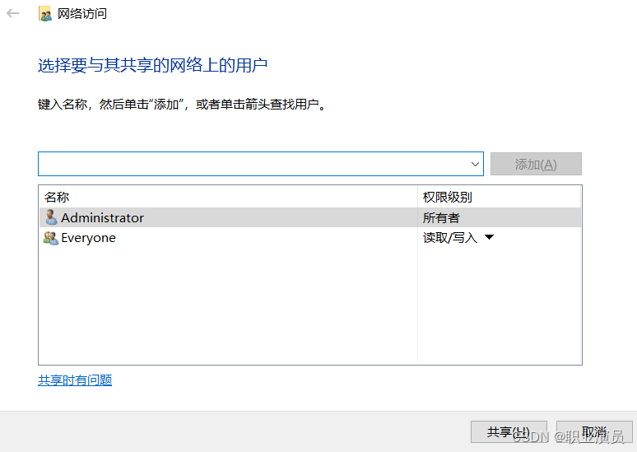The image size is (637, 452).
Task: Go back with the left arrow
Action: [13, 13]
